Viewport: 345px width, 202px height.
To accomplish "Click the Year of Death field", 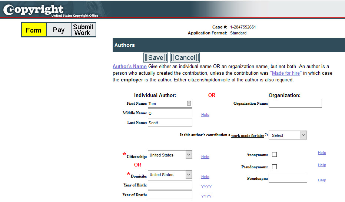I will click(x=170, y=195).
